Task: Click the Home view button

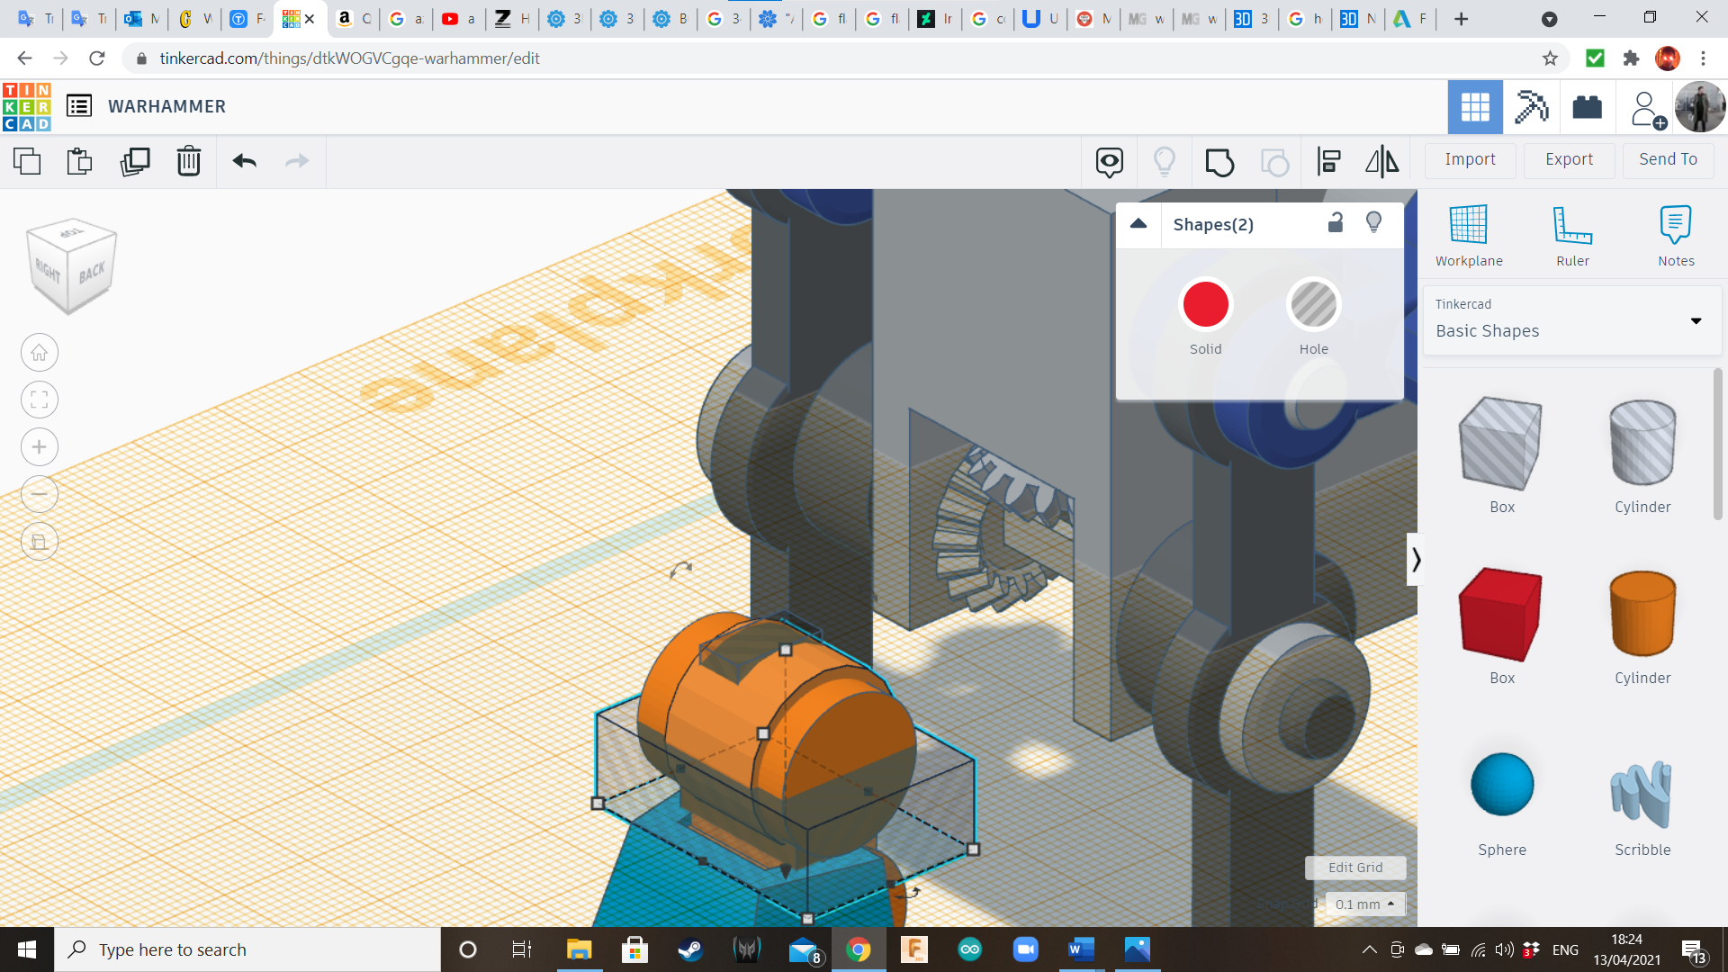Action: coord(40,353)
